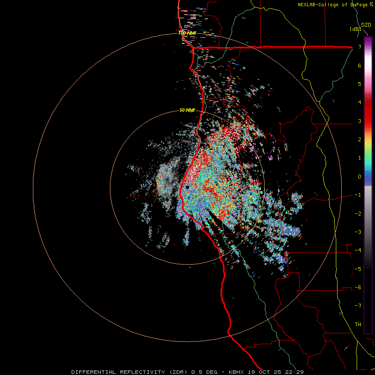Click the 5 tick label on the scale
The image size is (375, 375).
tap(360, 84)
